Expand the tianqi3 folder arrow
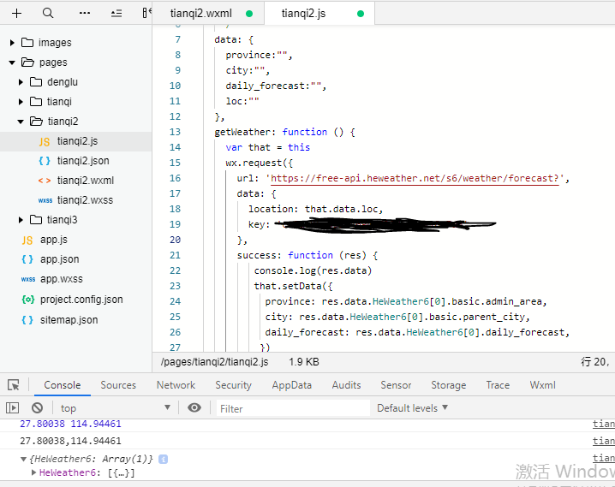 tap(21, 220)
